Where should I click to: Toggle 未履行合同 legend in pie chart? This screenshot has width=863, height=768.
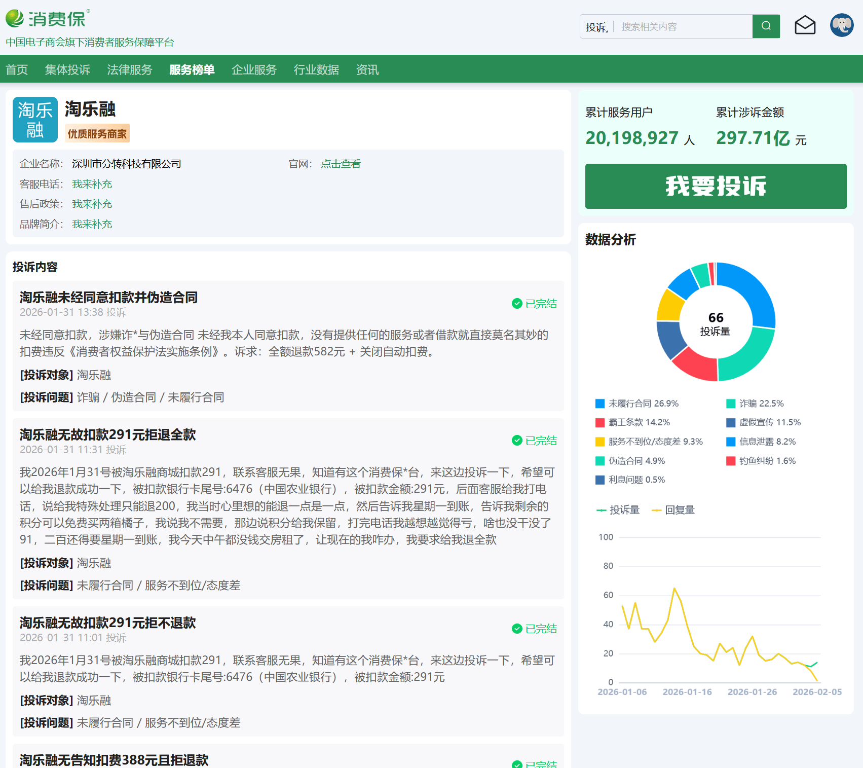[x=637, y=404]
